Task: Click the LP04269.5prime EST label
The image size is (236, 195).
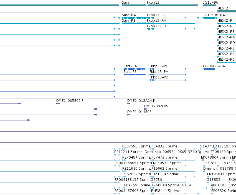Action: [x=136, y=185]
